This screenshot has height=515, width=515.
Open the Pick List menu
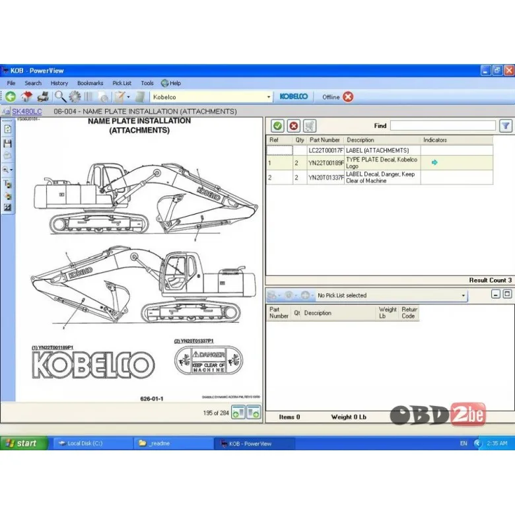point(122,83)
